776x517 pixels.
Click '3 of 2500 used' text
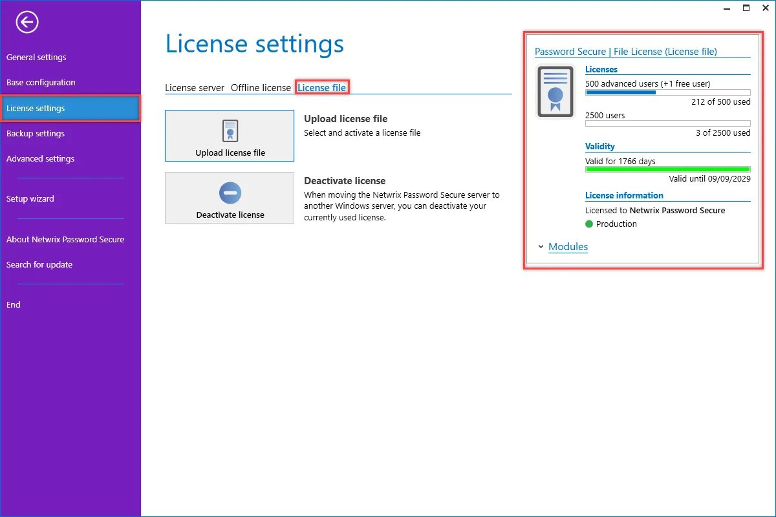pyautogui.click(x=723, y=133)
